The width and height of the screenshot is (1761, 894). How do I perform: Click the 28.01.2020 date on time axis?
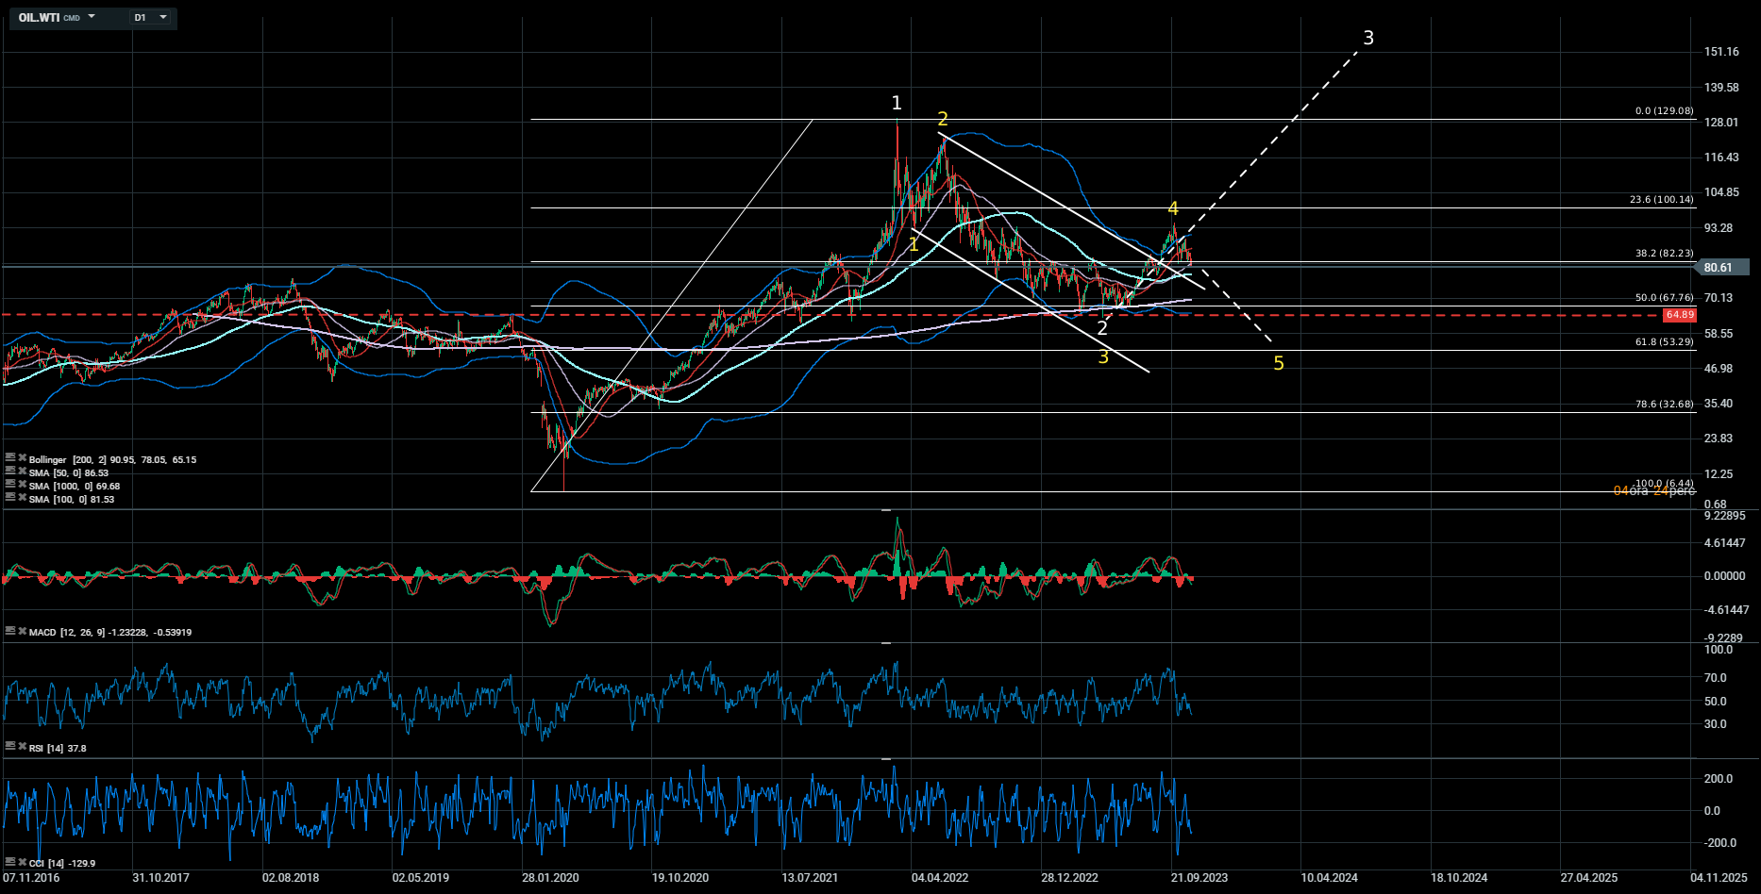(550, 878)
